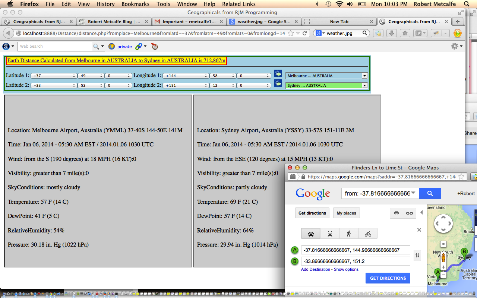This screenshot has height=298, width=477.
Task: Click the blue GET DIRECTIONS button
Action: pyautogui.click(x=388, y=278)
